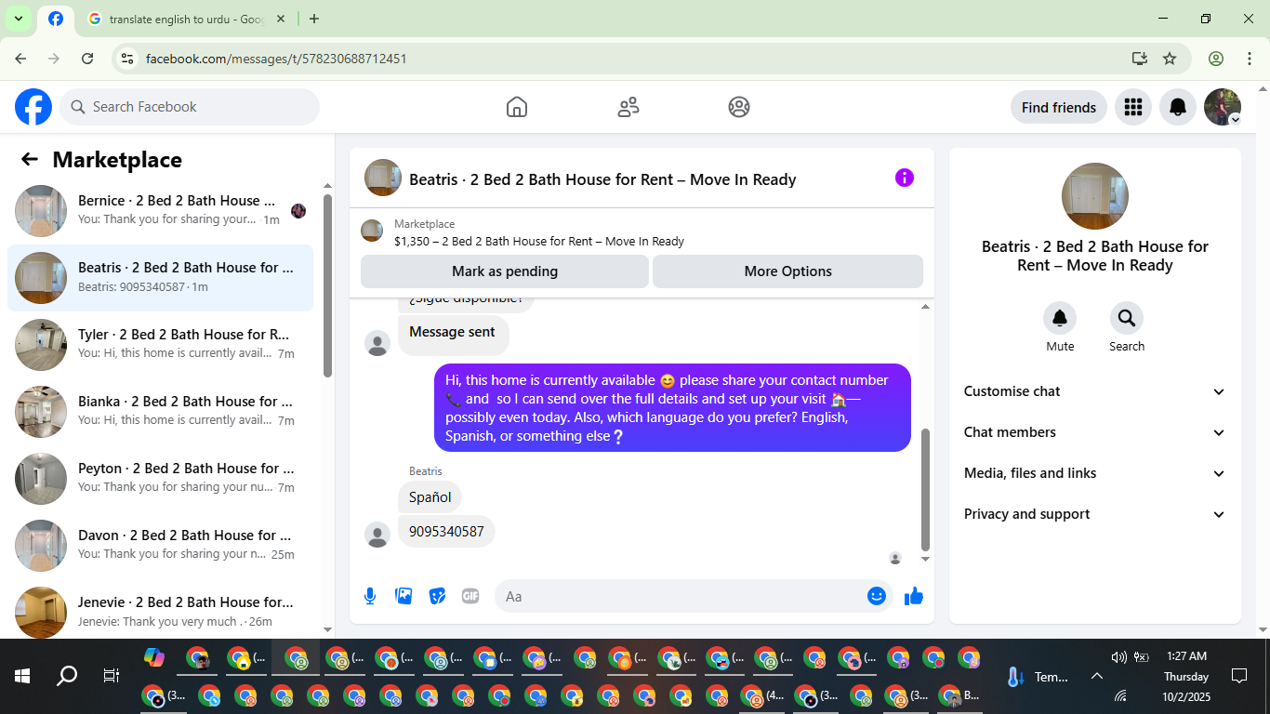Expand Chat members section
Viewport: 1270px width, 714px height.
tap(1095, 432)
